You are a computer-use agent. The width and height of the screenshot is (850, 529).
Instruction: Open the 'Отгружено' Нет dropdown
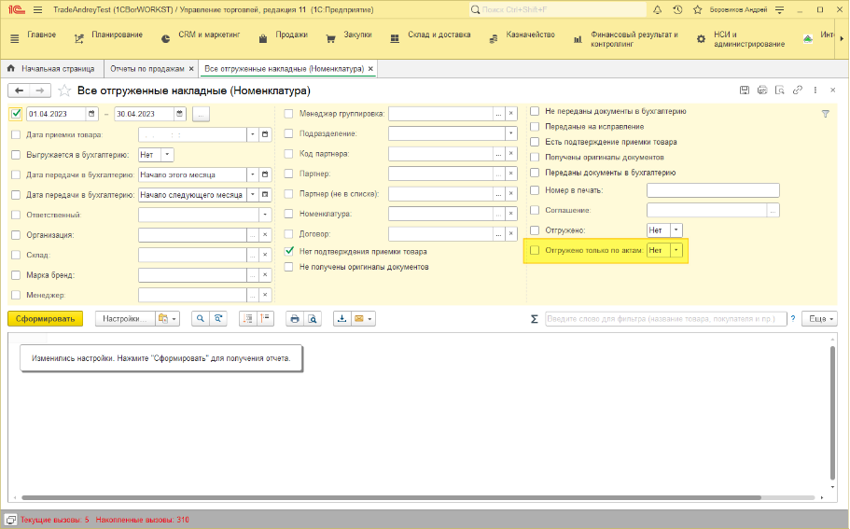click(x=676, y=230)
